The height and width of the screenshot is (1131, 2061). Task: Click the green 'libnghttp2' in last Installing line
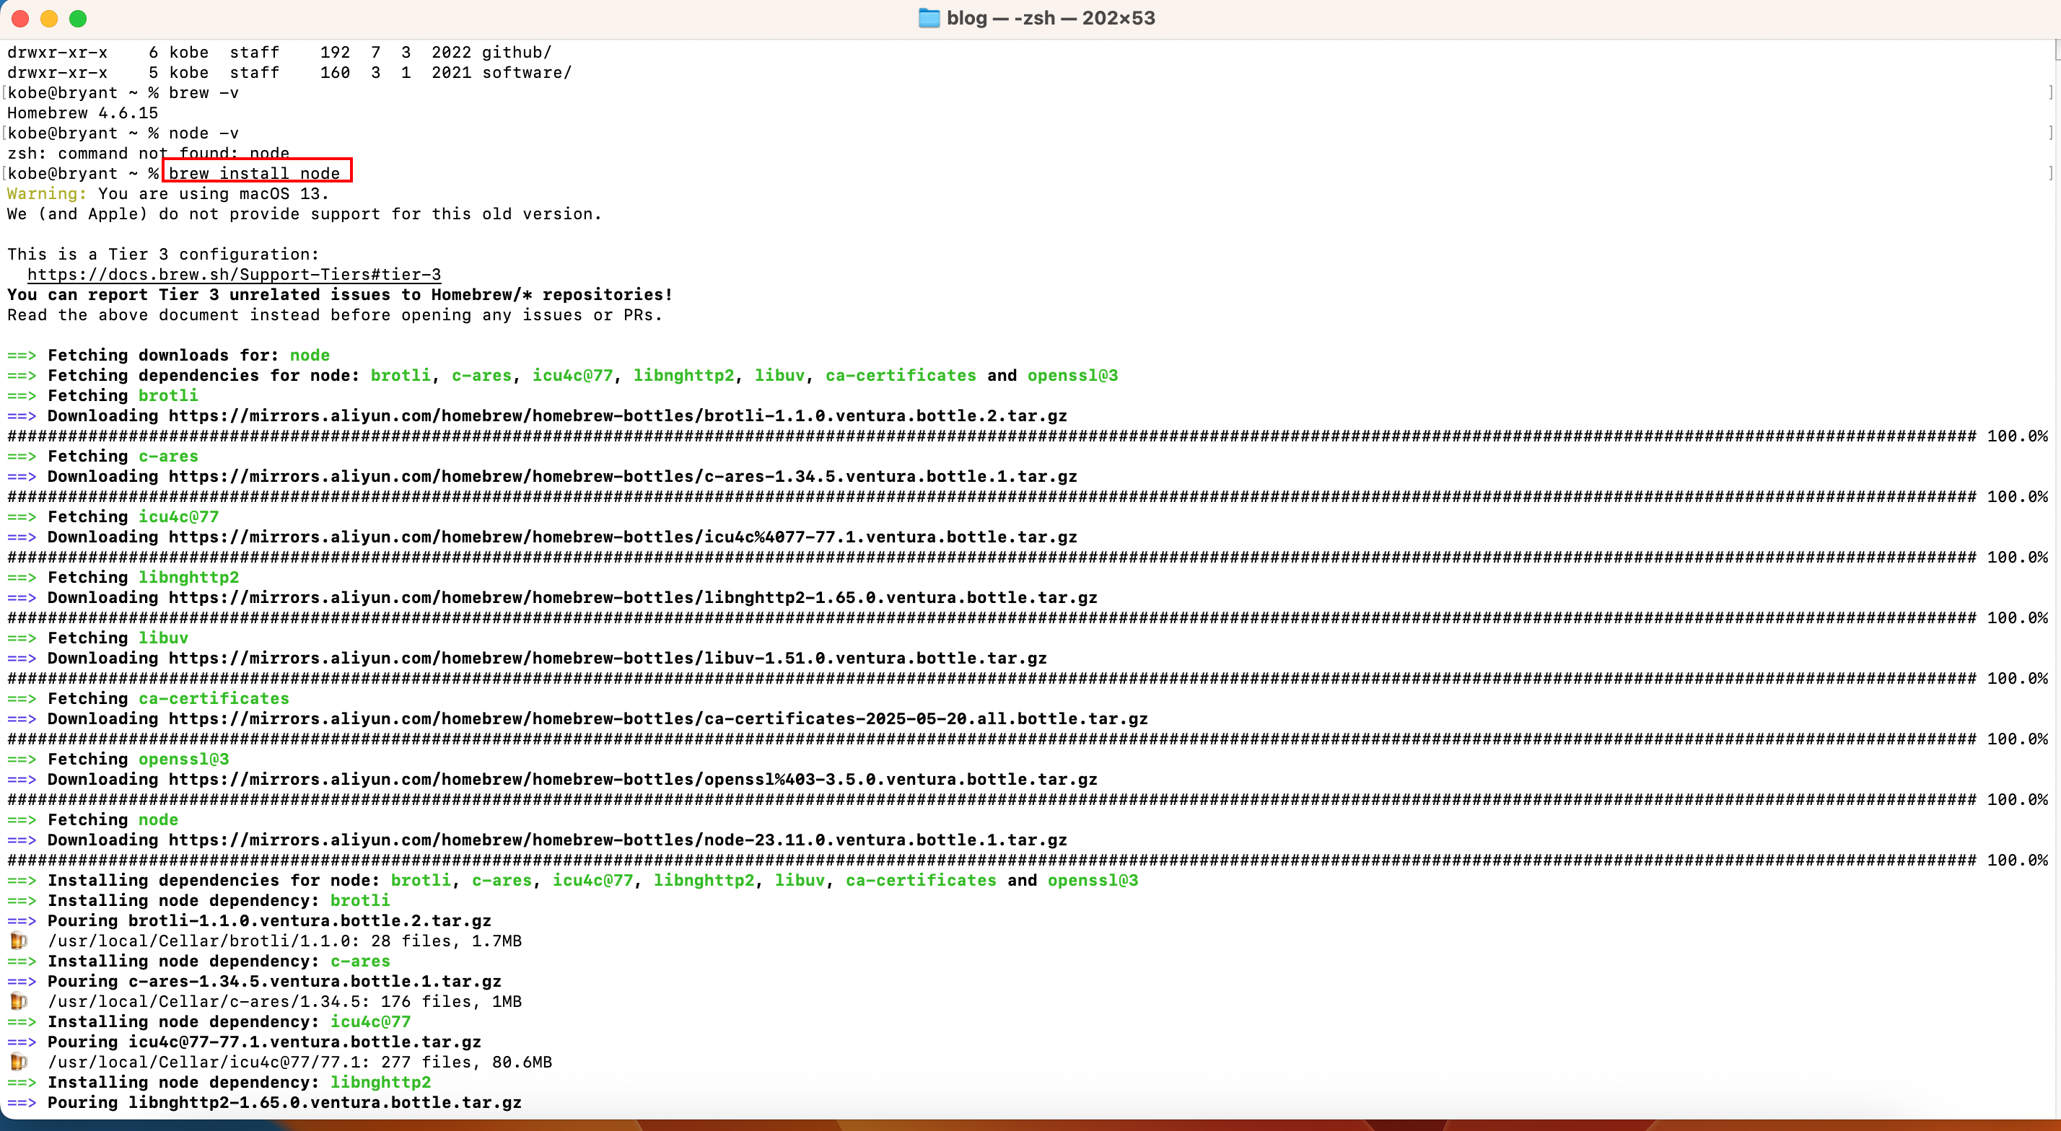380,1082
